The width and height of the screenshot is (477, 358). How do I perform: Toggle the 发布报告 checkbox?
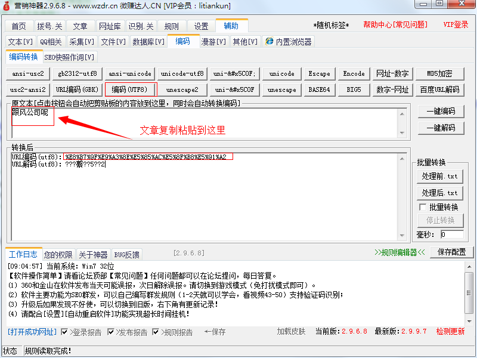click(x=111, y=332)
